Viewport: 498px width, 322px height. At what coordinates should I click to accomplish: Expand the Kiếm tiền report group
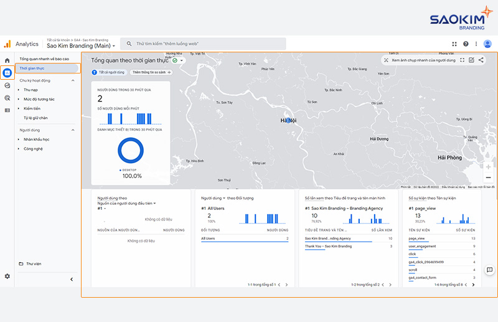click(x=19, y=108)
